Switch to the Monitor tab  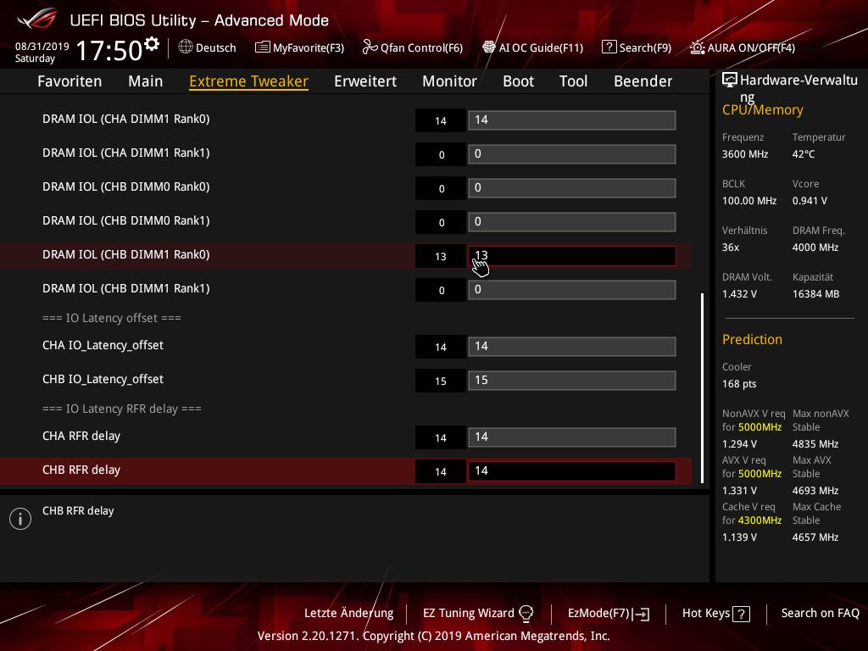click(449, 81)
